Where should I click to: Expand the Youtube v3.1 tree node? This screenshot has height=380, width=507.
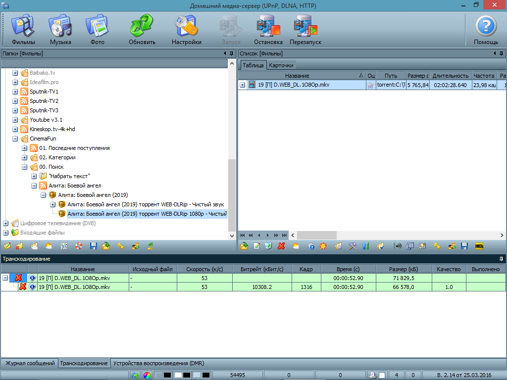15,120
